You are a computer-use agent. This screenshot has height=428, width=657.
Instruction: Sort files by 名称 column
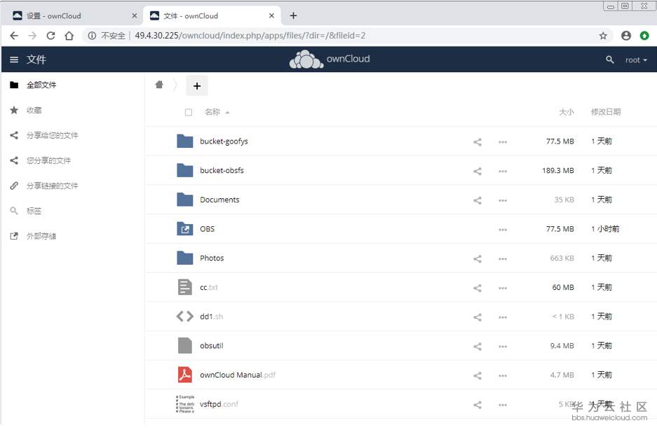tap(217, 112)
